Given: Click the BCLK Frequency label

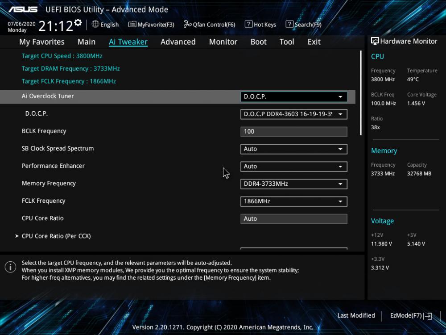Looking at the screenshot, I should (x=44, y=131).
